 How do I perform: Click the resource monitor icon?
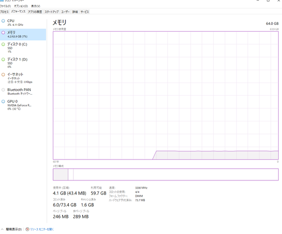click(27, 229)
